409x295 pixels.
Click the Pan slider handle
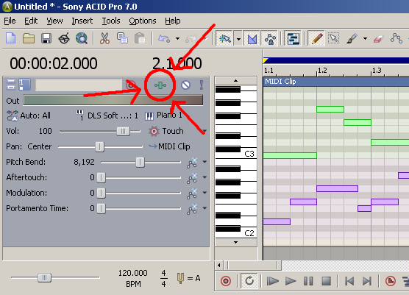click(99, 147)
